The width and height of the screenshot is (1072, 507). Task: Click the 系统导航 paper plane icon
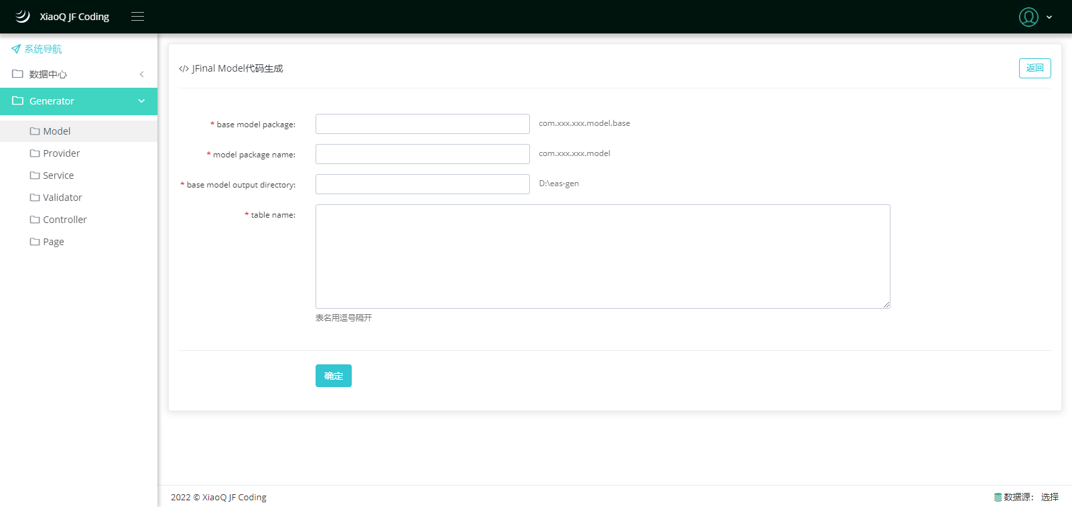tap(16, 49)
